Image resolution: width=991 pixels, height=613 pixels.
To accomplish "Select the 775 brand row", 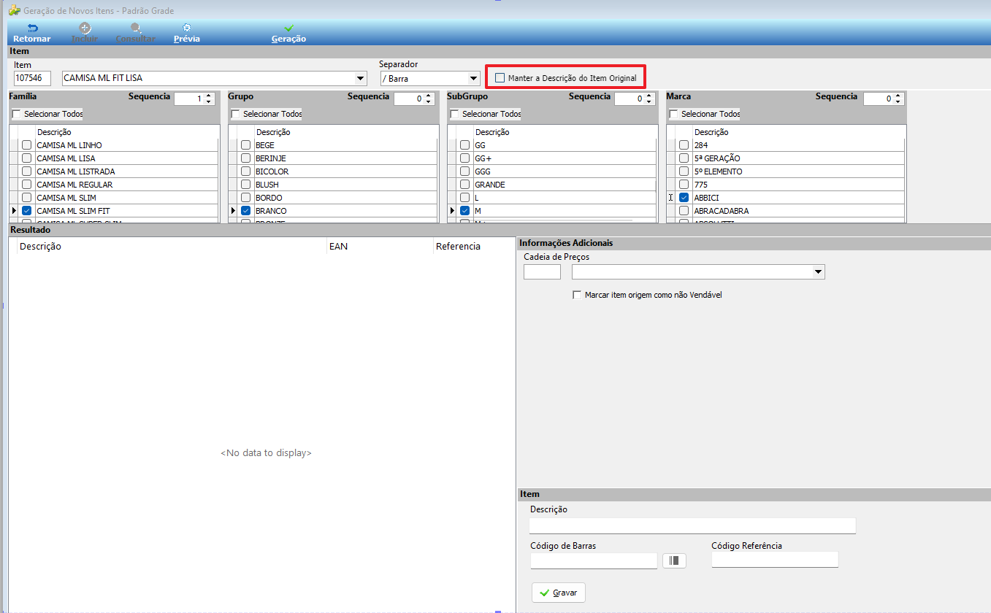I will 786,185.
